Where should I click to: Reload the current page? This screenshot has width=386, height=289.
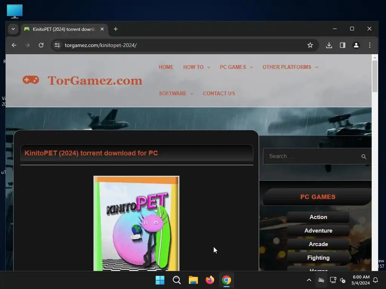pyautogui.click(x=41, y=45)
